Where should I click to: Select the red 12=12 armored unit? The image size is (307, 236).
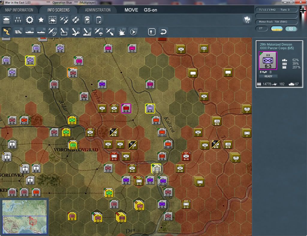(162, 133)
